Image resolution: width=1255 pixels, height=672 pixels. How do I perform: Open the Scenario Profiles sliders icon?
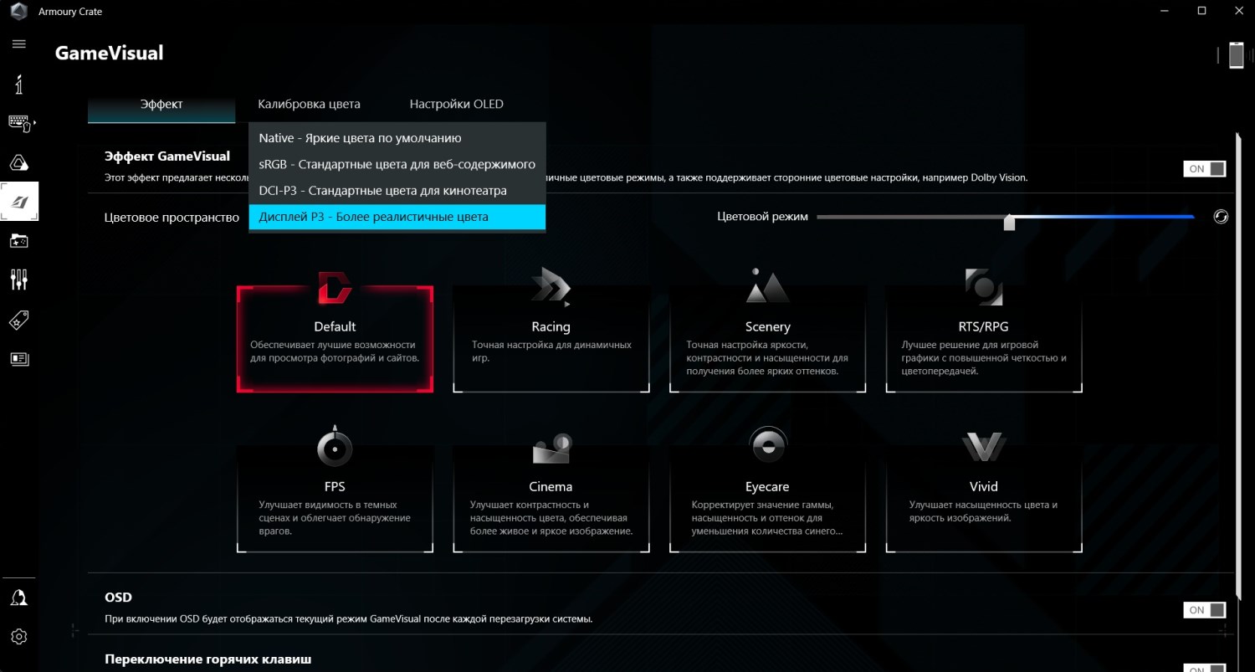[x=19, y=280]
